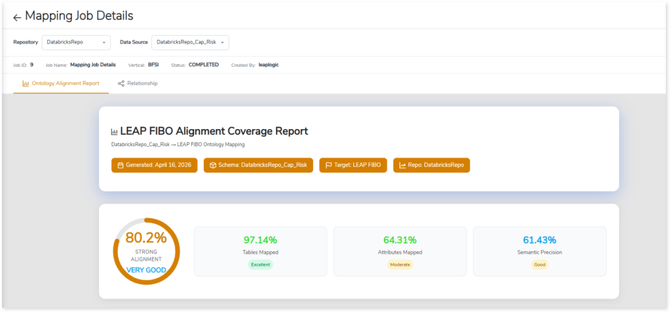Click the Excellent rating label
Image resolution: width=671 pixels, height=313 pixels.
click(260, 265)
